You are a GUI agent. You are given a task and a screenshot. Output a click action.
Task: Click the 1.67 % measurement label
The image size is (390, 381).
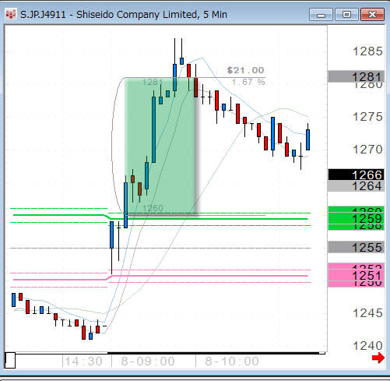click(x=248, y=82)
